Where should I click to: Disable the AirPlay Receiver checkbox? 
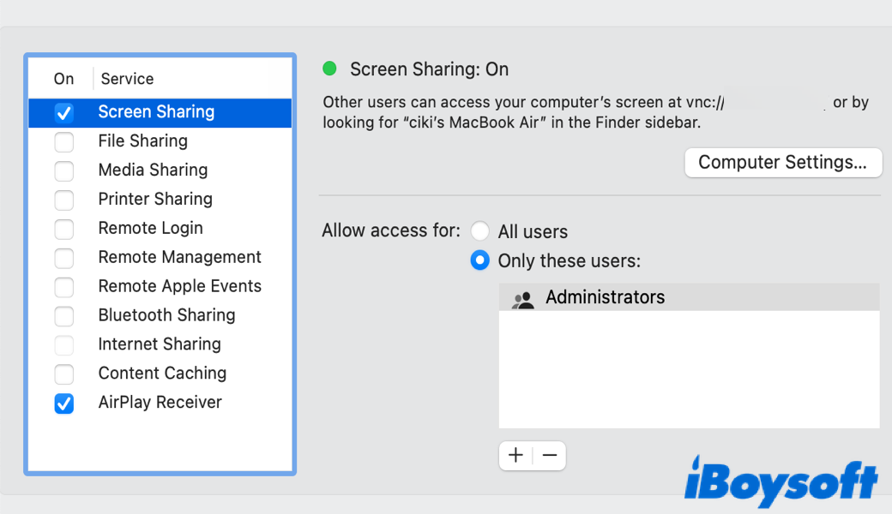(64, 403)
